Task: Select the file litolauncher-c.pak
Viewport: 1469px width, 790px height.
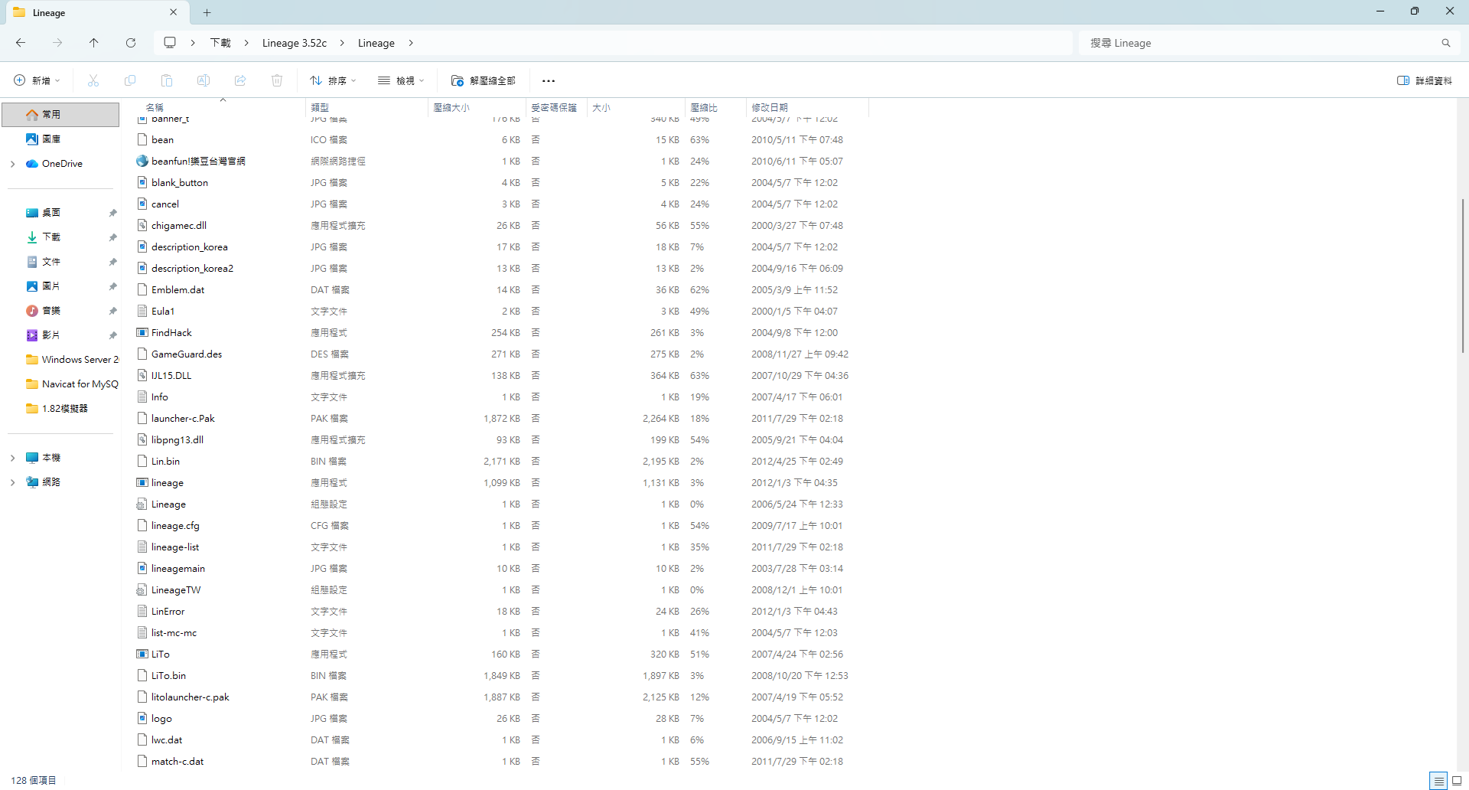Action: coord(191,697)
